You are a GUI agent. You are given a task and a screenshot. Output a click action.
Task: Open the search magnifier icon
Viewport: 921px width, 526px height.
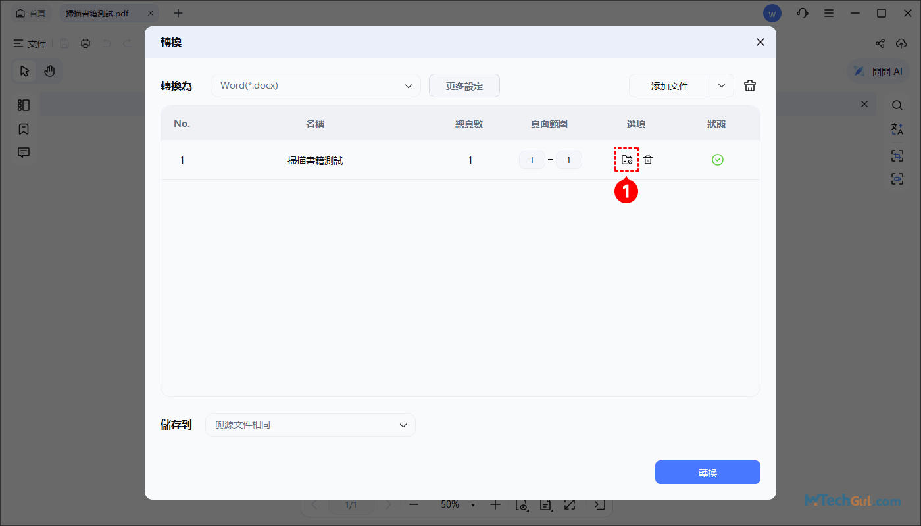tap(897, 105)
